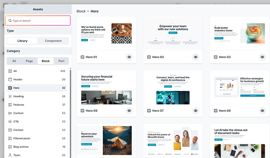Select the Filtered posts category row
The image size is (270, 158).
[x=37, y=138]
